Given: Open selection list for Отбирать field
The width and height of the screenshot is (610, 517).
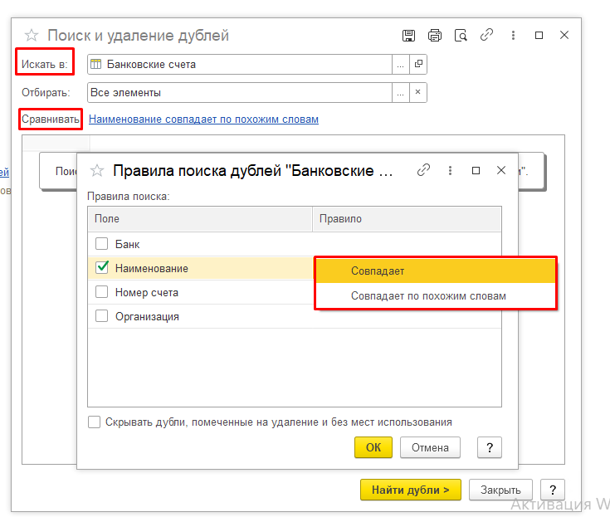Looking at the screenshot, I should tap(400, 92).
